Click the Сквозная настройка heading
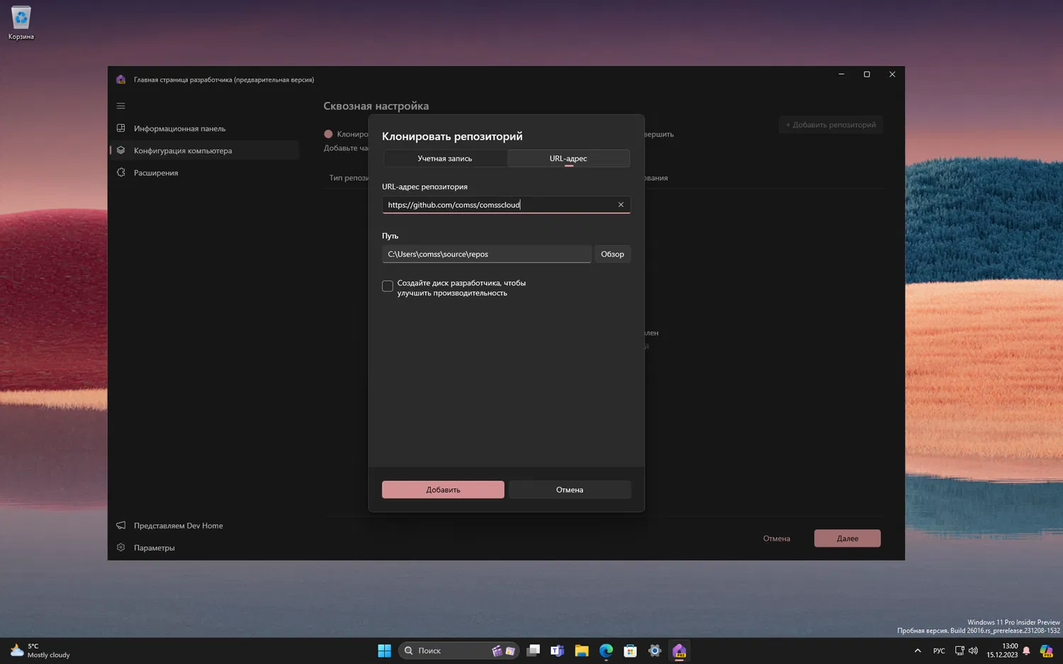The width and height of the screenshot is (1063, 664). click(376, 106)
